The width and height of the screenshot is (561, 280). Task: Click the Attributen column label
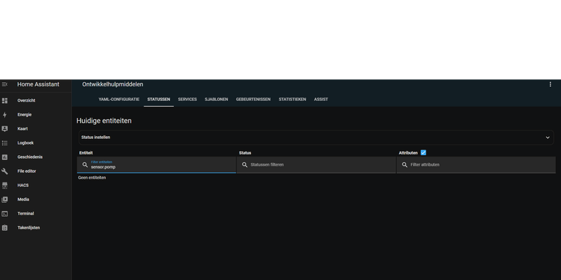tap(408, 153)
